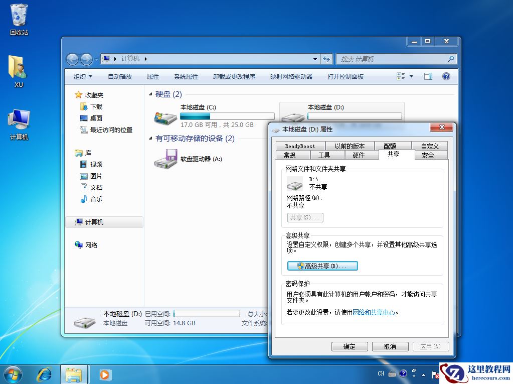Switch to the 安全 tab
Image resolution: width=513 pixels, height=384 pixels.
click(431, 155)
